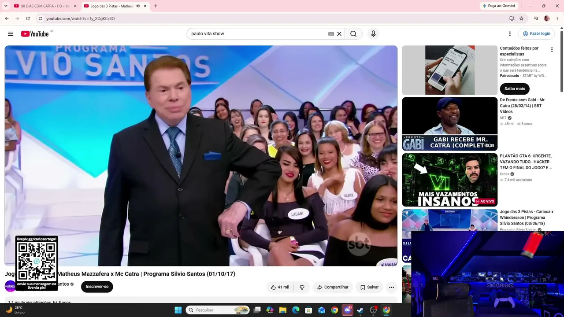Launch Microsoft 365 from the taskbar
Image resolution: width=564 pixels, height=317 pixels.
click(270, 310)
